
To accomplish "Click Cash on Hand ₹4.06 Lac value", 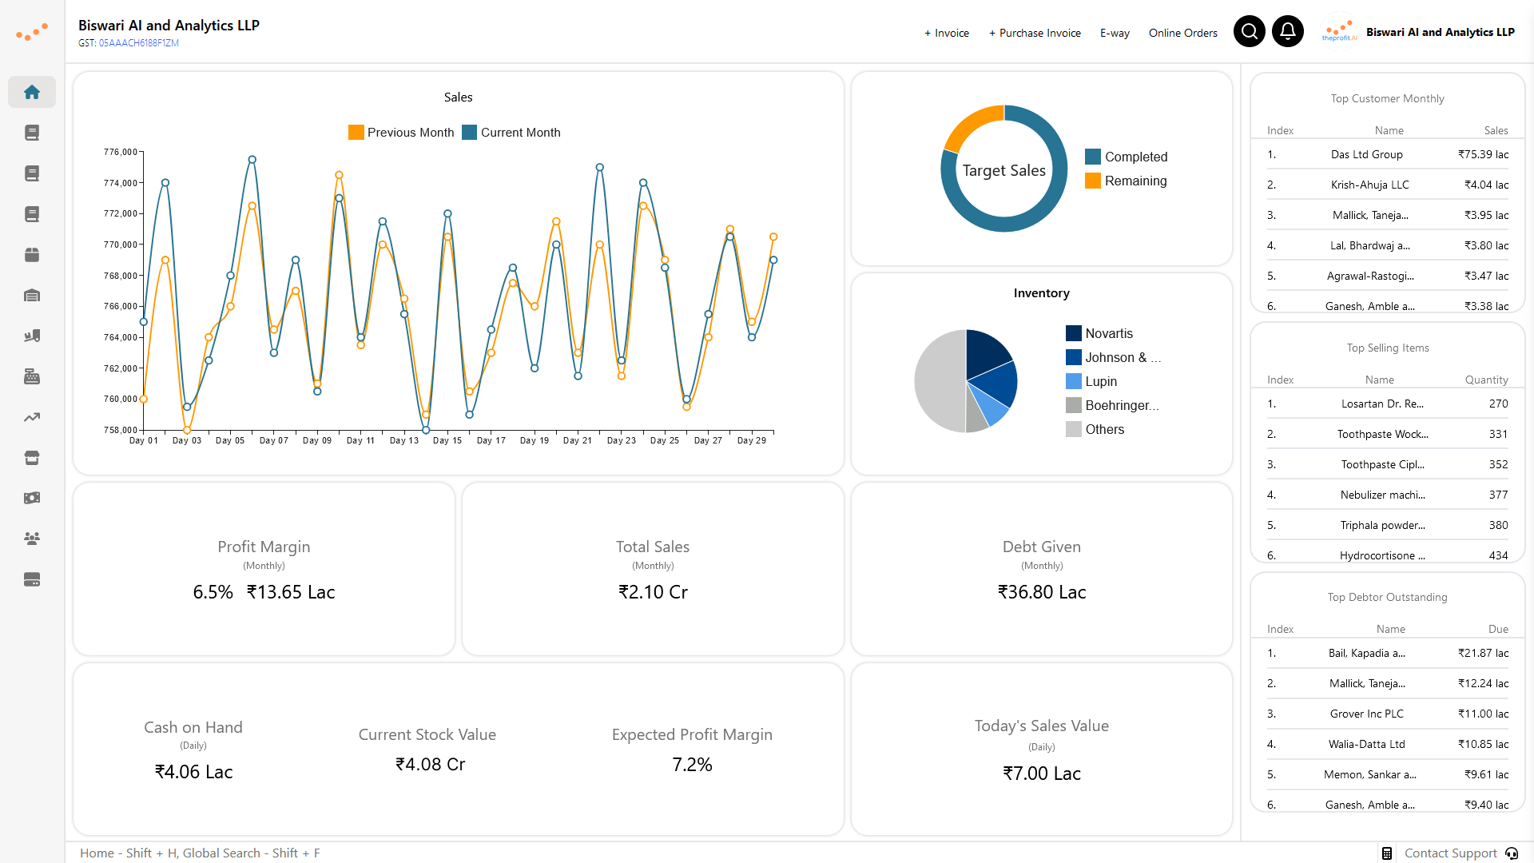I will pyautogui.click(x=193, y=772).
